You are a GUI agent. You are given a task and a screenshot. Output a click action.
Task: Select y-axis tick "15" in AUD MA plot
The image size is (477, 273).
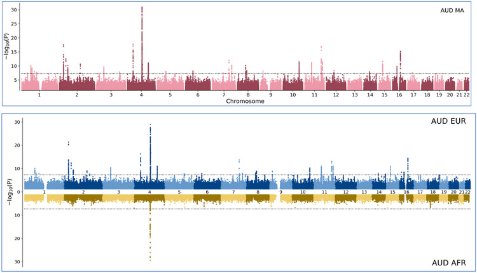14,52
